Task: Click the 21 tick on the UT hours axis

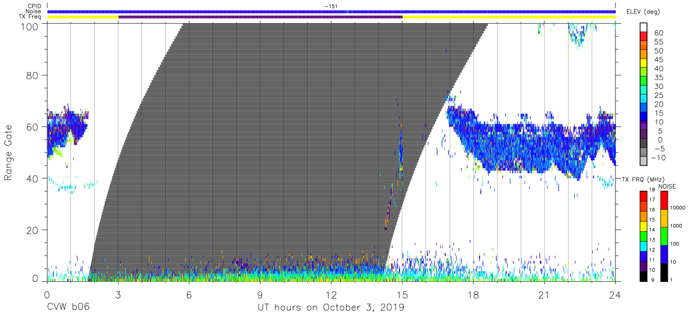Action: [544, 295]
